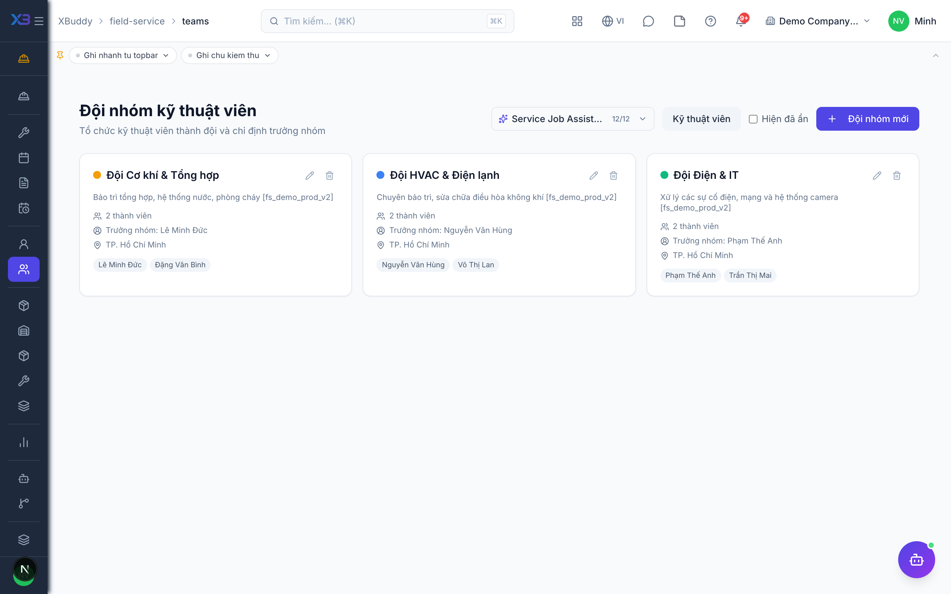Open the Demo Company selector
The image size is (951, 594).
[818, 21]
